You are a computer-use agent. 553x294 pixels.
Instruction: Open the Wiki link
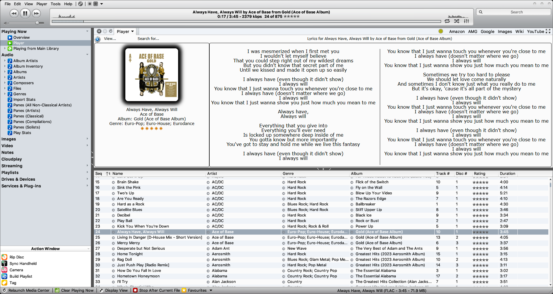519,31
